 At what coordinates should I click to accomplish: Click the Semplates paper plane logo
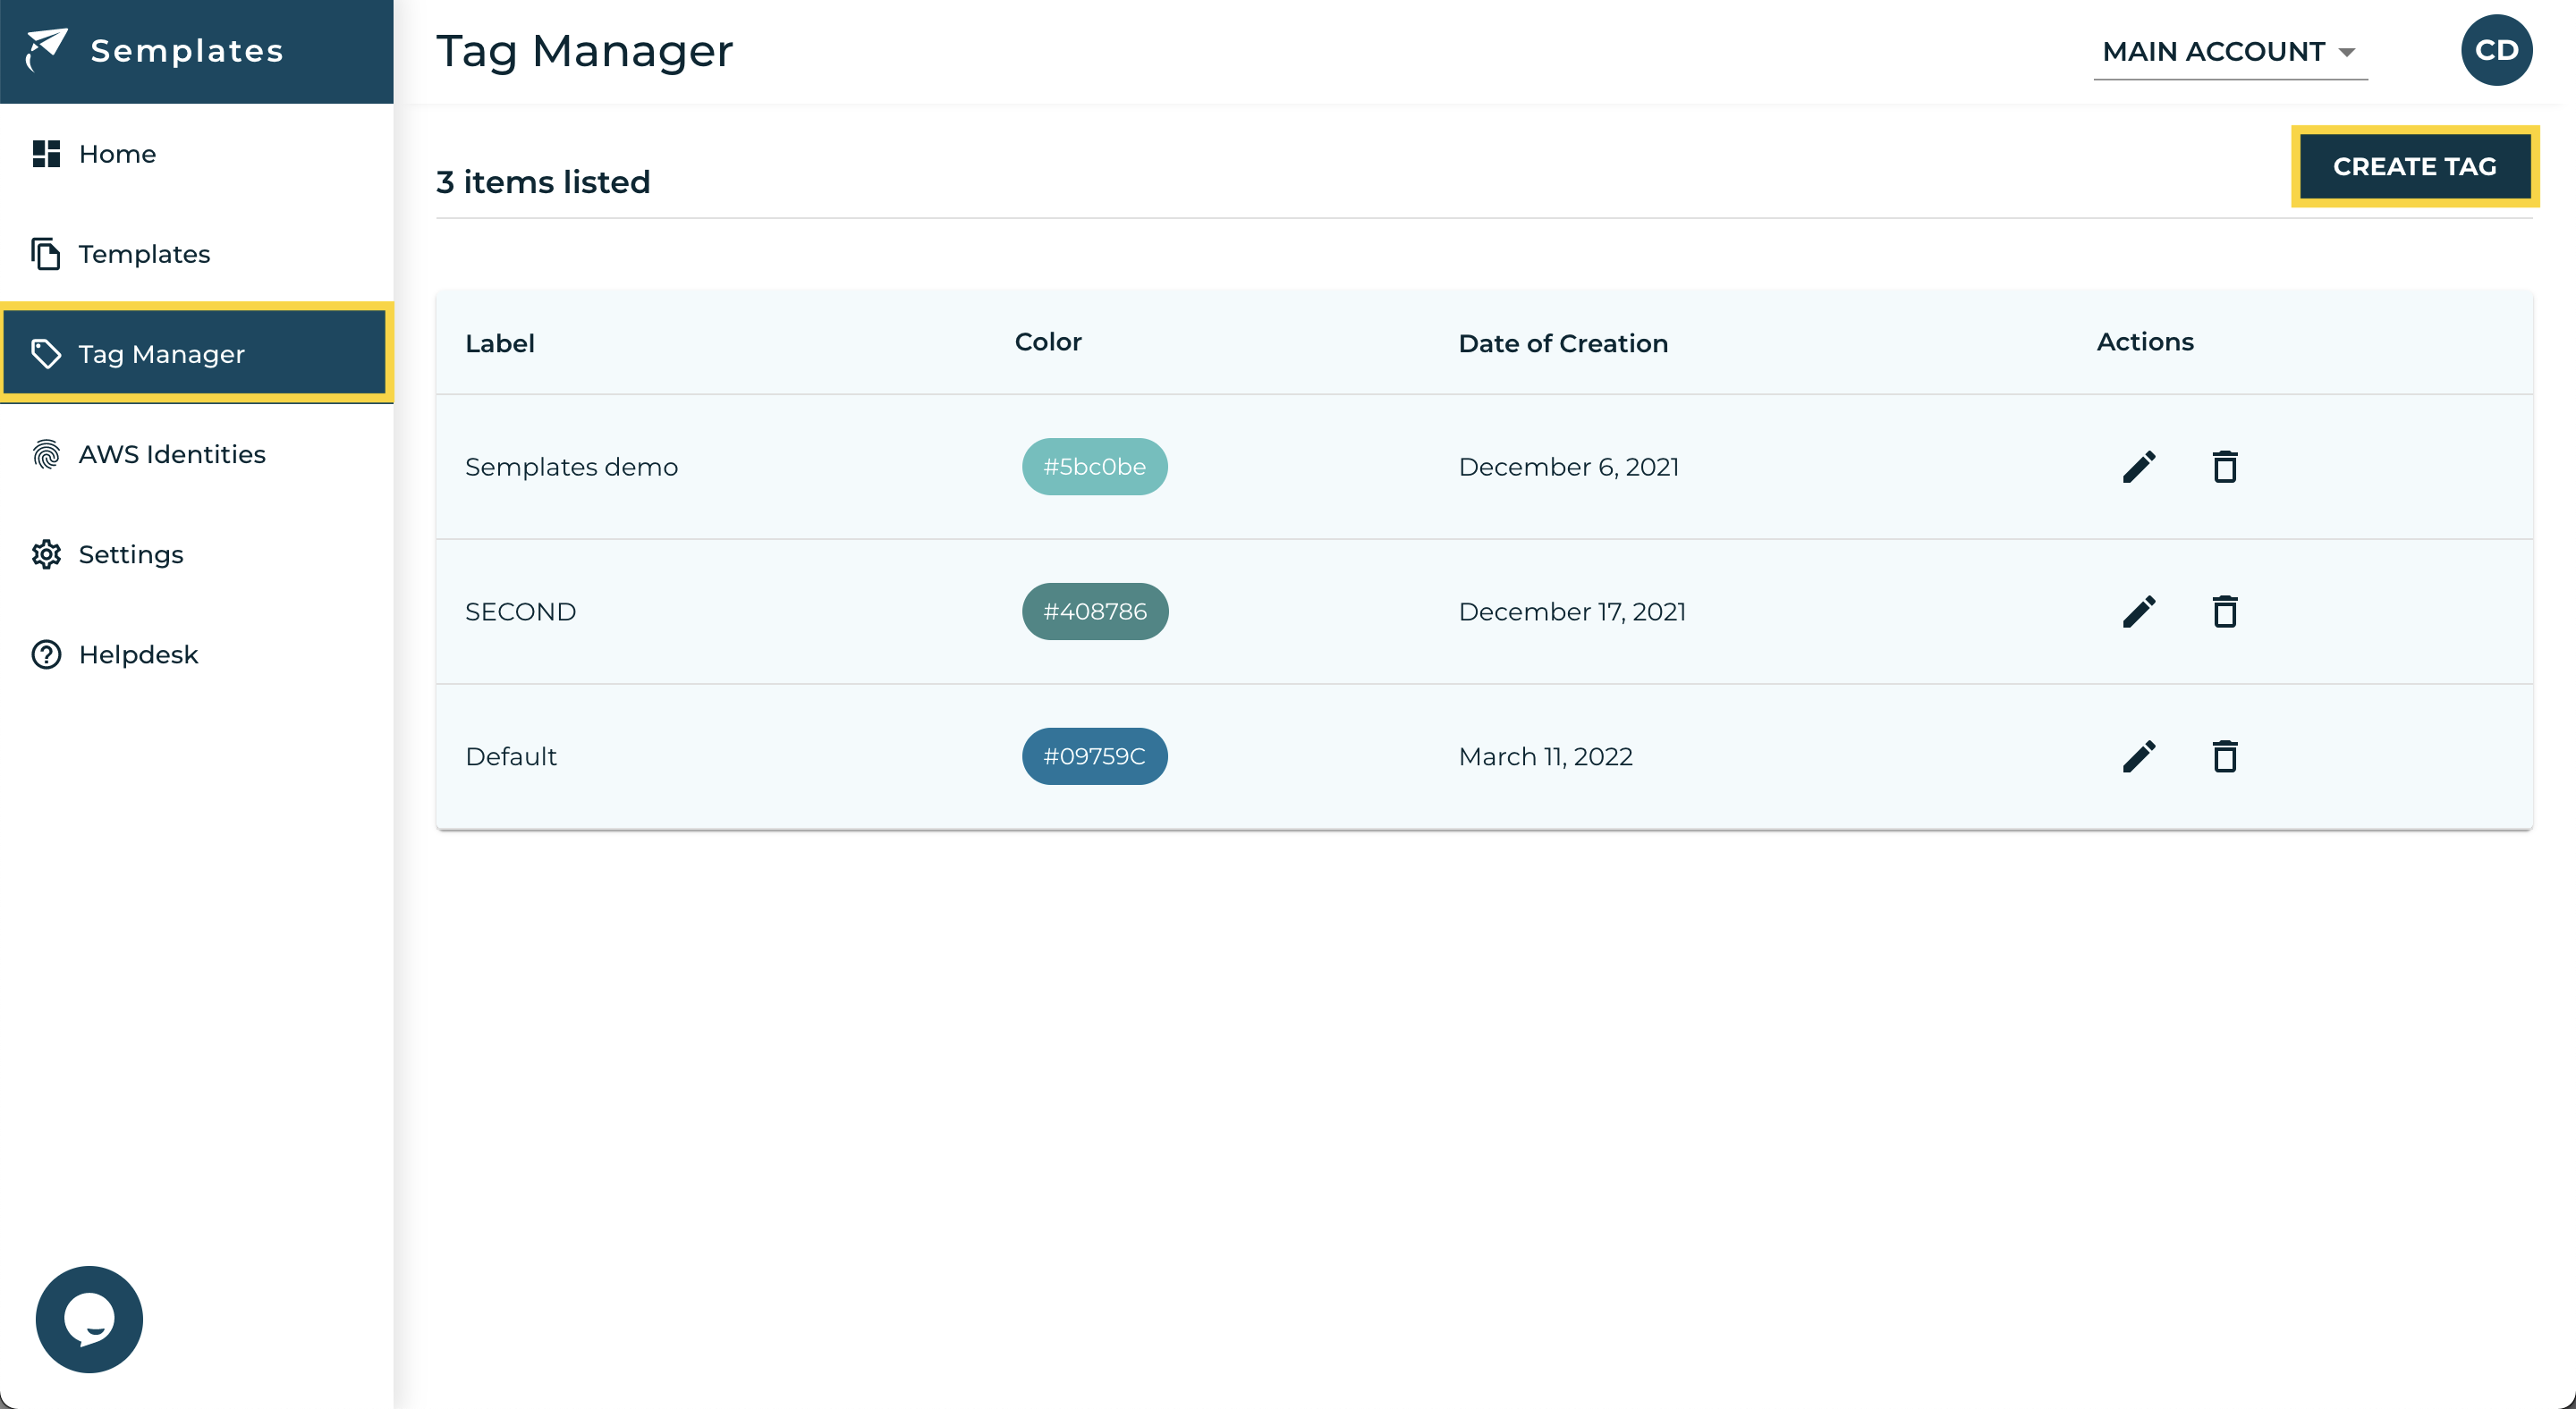(x=46, y=49)
